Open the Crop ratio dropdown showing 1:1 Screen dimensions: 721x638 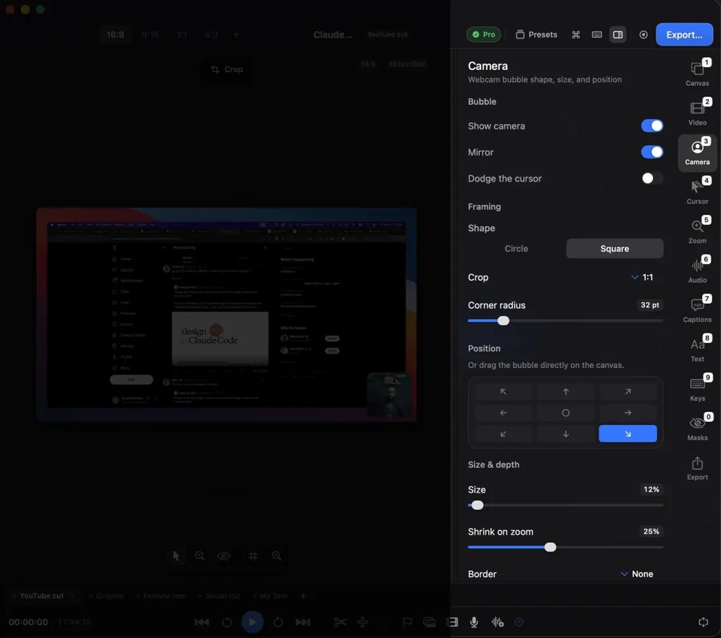coord(642,277)
